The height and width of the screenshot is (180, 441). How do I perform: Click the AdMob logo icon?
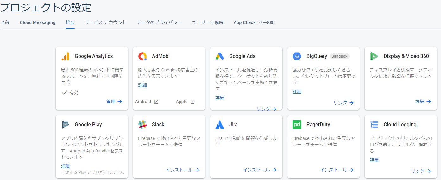coord(142,56)
